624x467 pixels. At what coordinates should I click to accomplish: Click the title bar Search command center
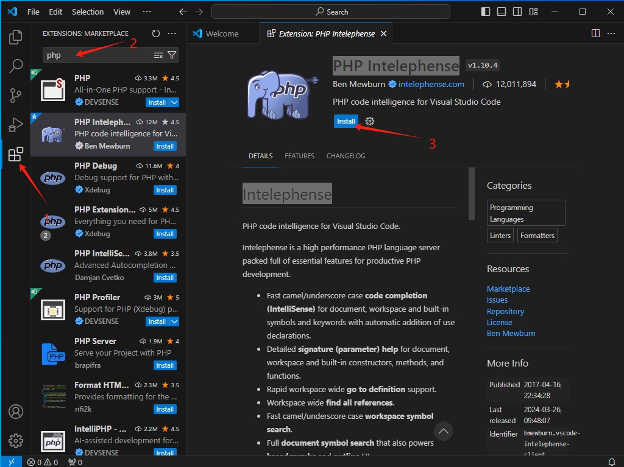coord(331,12)
